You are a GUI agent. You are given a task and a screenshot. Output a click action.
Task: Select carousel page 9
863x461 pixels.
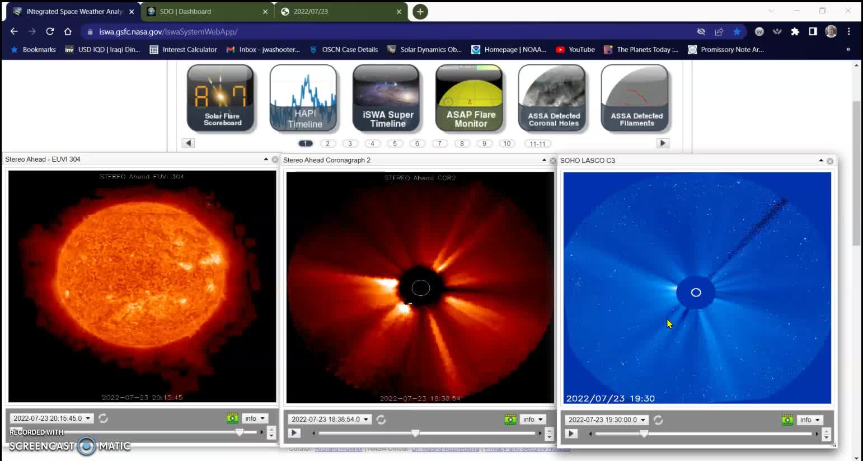[x=485, y=144]
